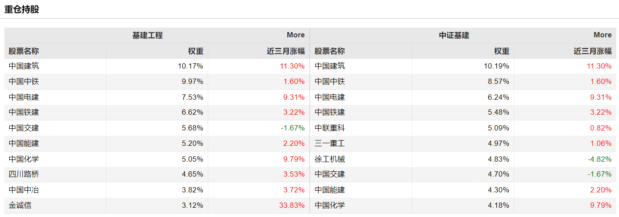Click the 3.72% three-month gain
The image size is (619, 217).
pos(294,190)
